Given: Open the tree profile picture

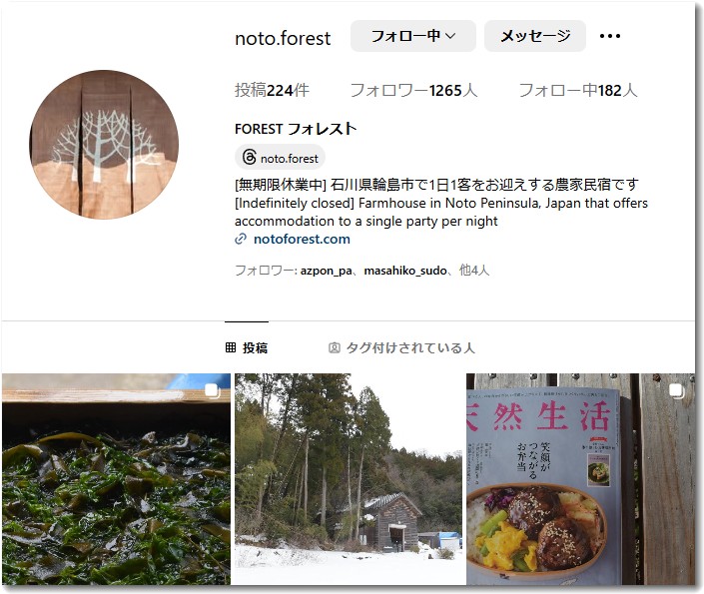Looking at the screenshot, I should click(104, 145).
